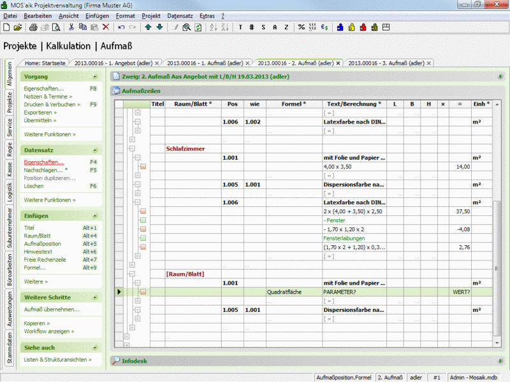This screenshot has width=510, height=382.
Task: Switch to the 3. Aufmaß (adler) tab
Action: (x=386, y=63)
